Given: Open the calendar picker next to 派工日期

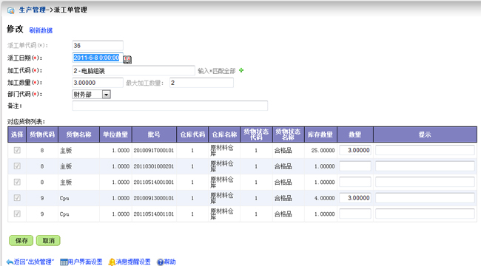Looking at the screenshot, I should pyautogui.click(x=127, y=59).
